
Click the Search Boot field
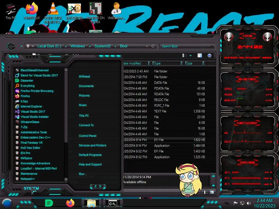tap(187, 46)
